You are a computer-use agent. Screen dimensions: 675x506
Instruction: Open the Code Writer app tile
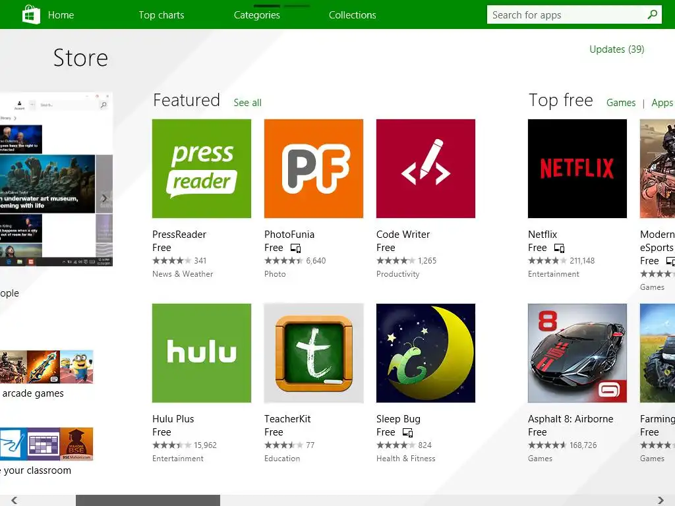point(425,169)
